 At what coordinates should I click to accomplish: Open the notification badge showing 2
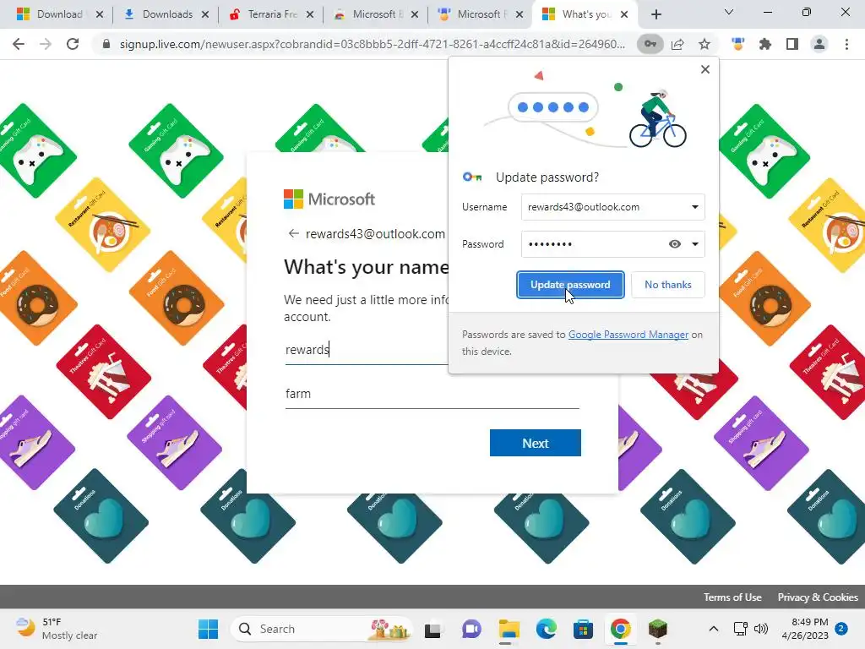[841, 629]
